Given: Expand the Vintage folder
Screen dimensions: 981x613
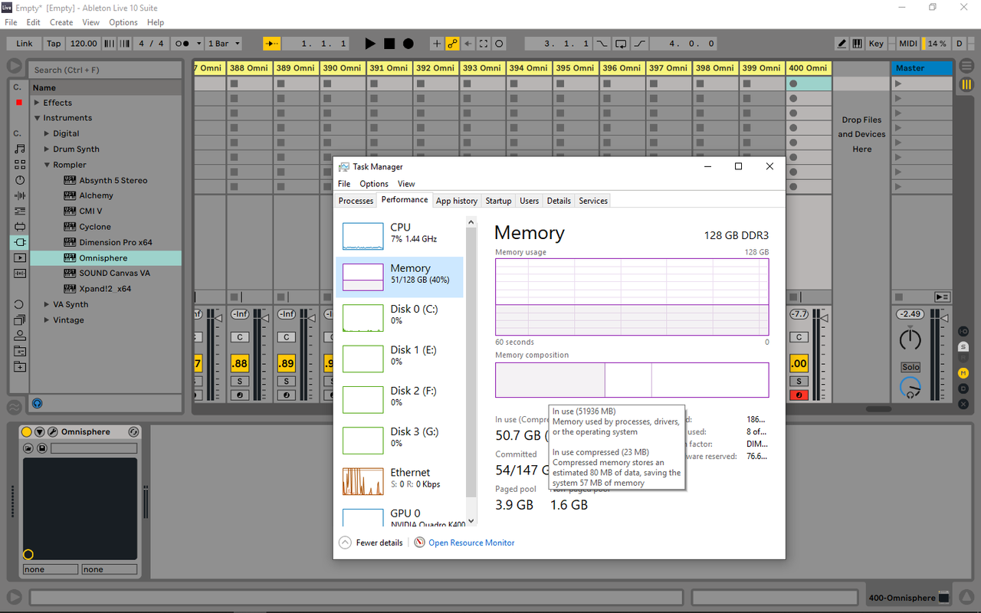Looking at the screenshot, I should point(47,320).
